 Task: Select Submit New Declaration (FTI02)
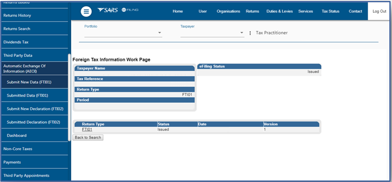35,109
